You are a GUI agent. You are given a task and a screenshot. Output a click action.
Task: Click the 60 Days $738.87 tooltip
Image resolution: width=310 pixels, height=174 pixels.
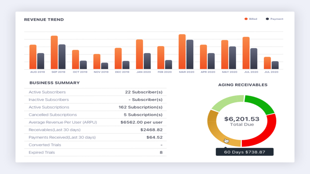point(245,152)
